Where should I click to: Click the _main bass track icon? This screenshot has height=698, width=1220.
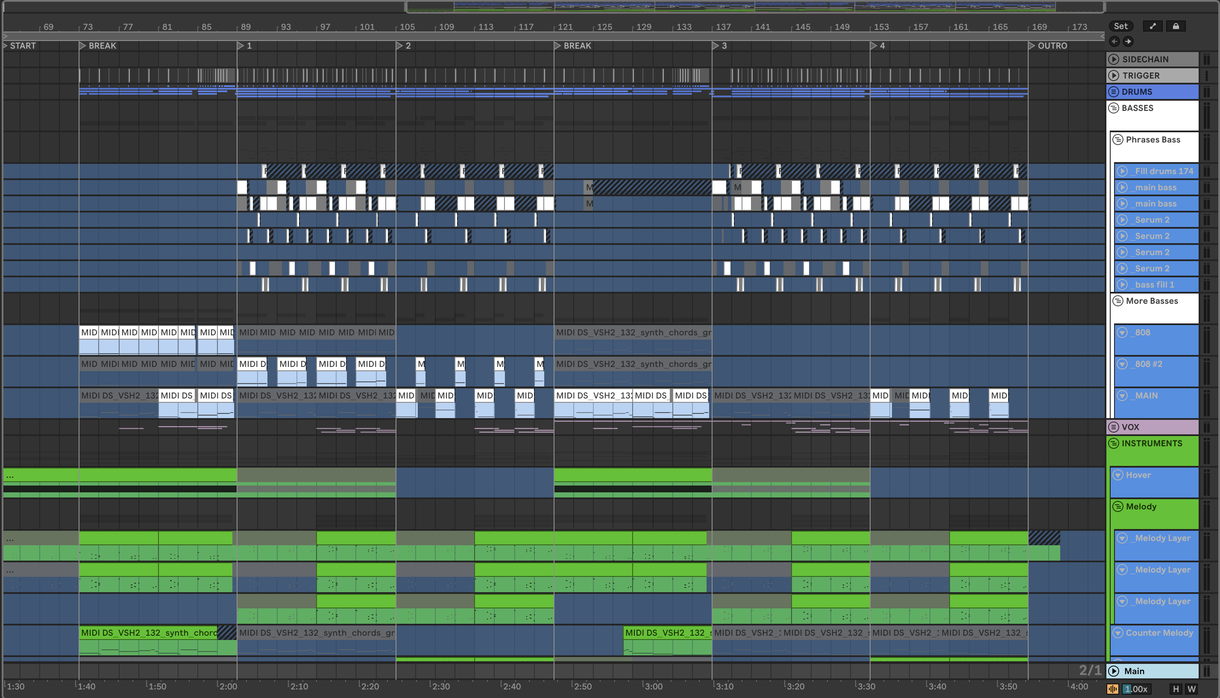coord(1122,187)
